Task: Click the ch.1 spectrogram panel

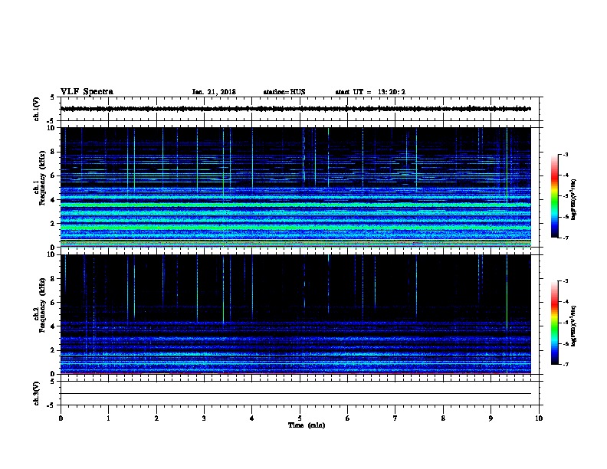Action: 296,187
